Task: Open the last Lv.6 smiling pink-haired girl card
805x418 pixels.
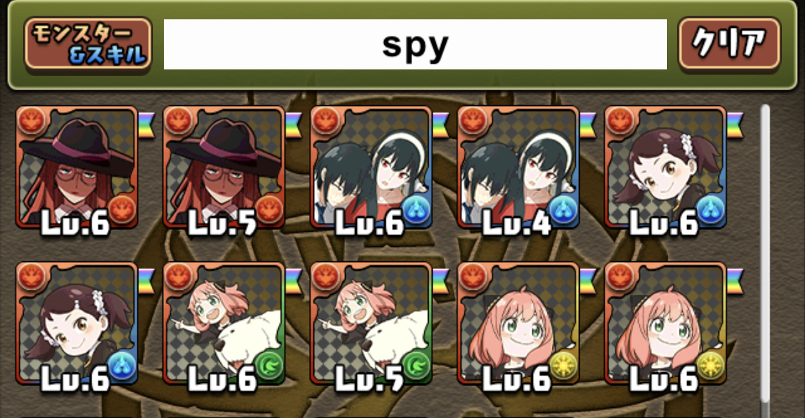Action: point(665,324)
